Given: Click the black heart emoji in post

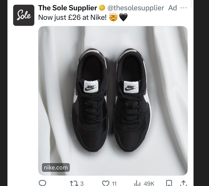Looking at the screenshot, I should coord(123,18).
